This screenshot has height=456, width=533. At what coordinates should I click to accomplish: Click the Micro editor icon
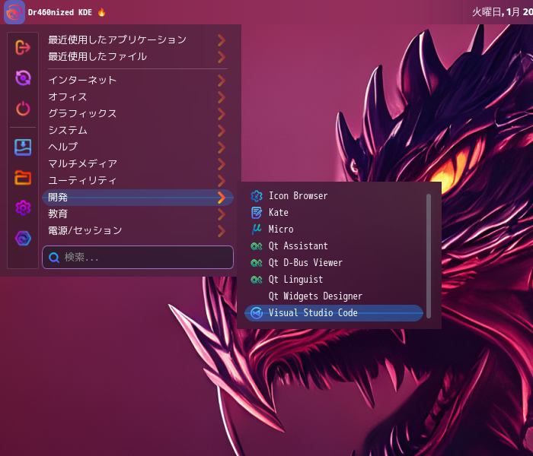(257, 230)
